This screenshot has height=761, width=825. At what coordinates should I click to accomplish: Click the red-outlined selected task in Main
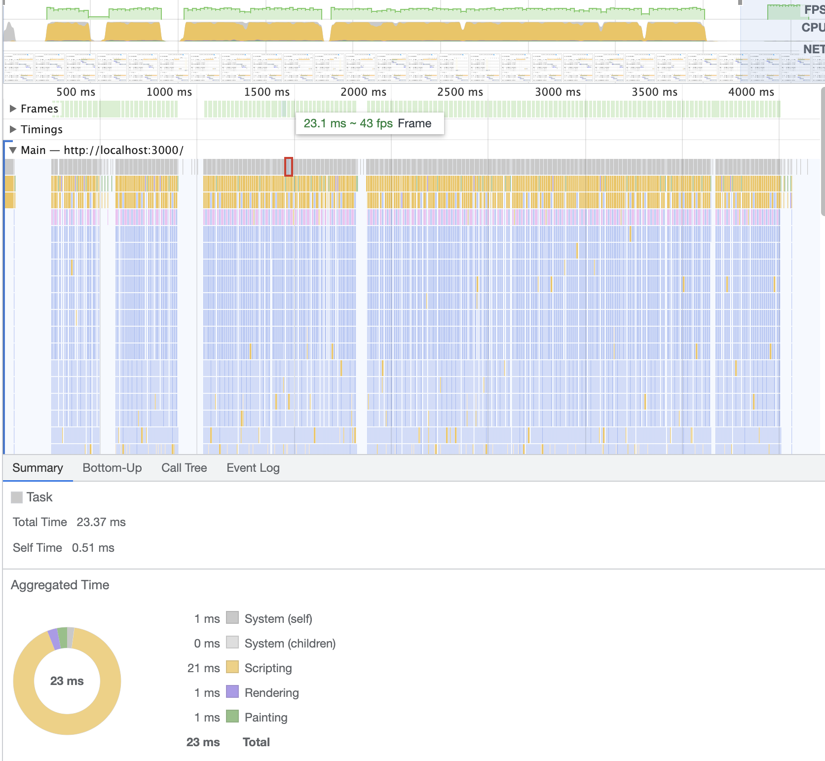pos(289,166)
